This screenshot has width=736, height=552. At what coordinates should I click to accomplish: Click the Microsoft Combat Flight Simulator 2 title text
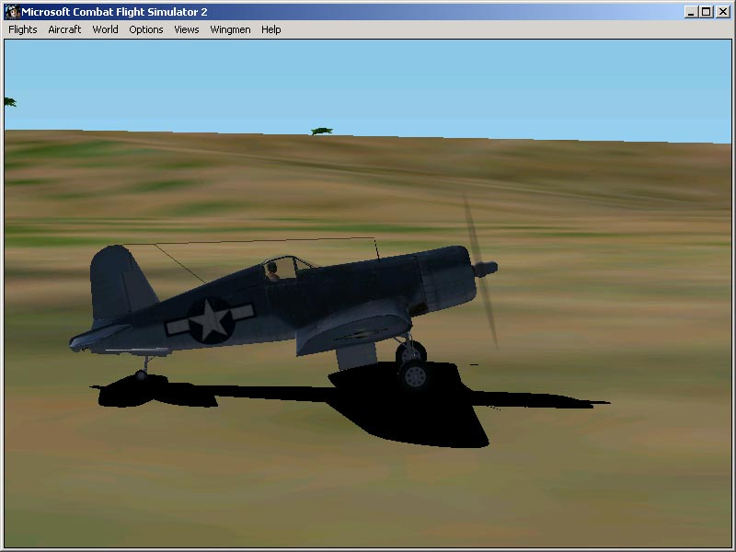point(114,12)
